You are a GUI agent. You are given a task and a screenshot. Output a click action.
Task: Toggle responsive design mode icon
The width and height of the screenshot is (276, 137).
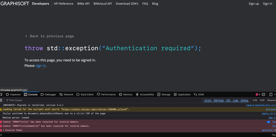[x=270, y=95]
